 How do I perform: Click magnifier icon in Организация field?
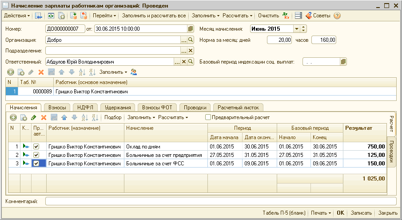coord(191,40)
